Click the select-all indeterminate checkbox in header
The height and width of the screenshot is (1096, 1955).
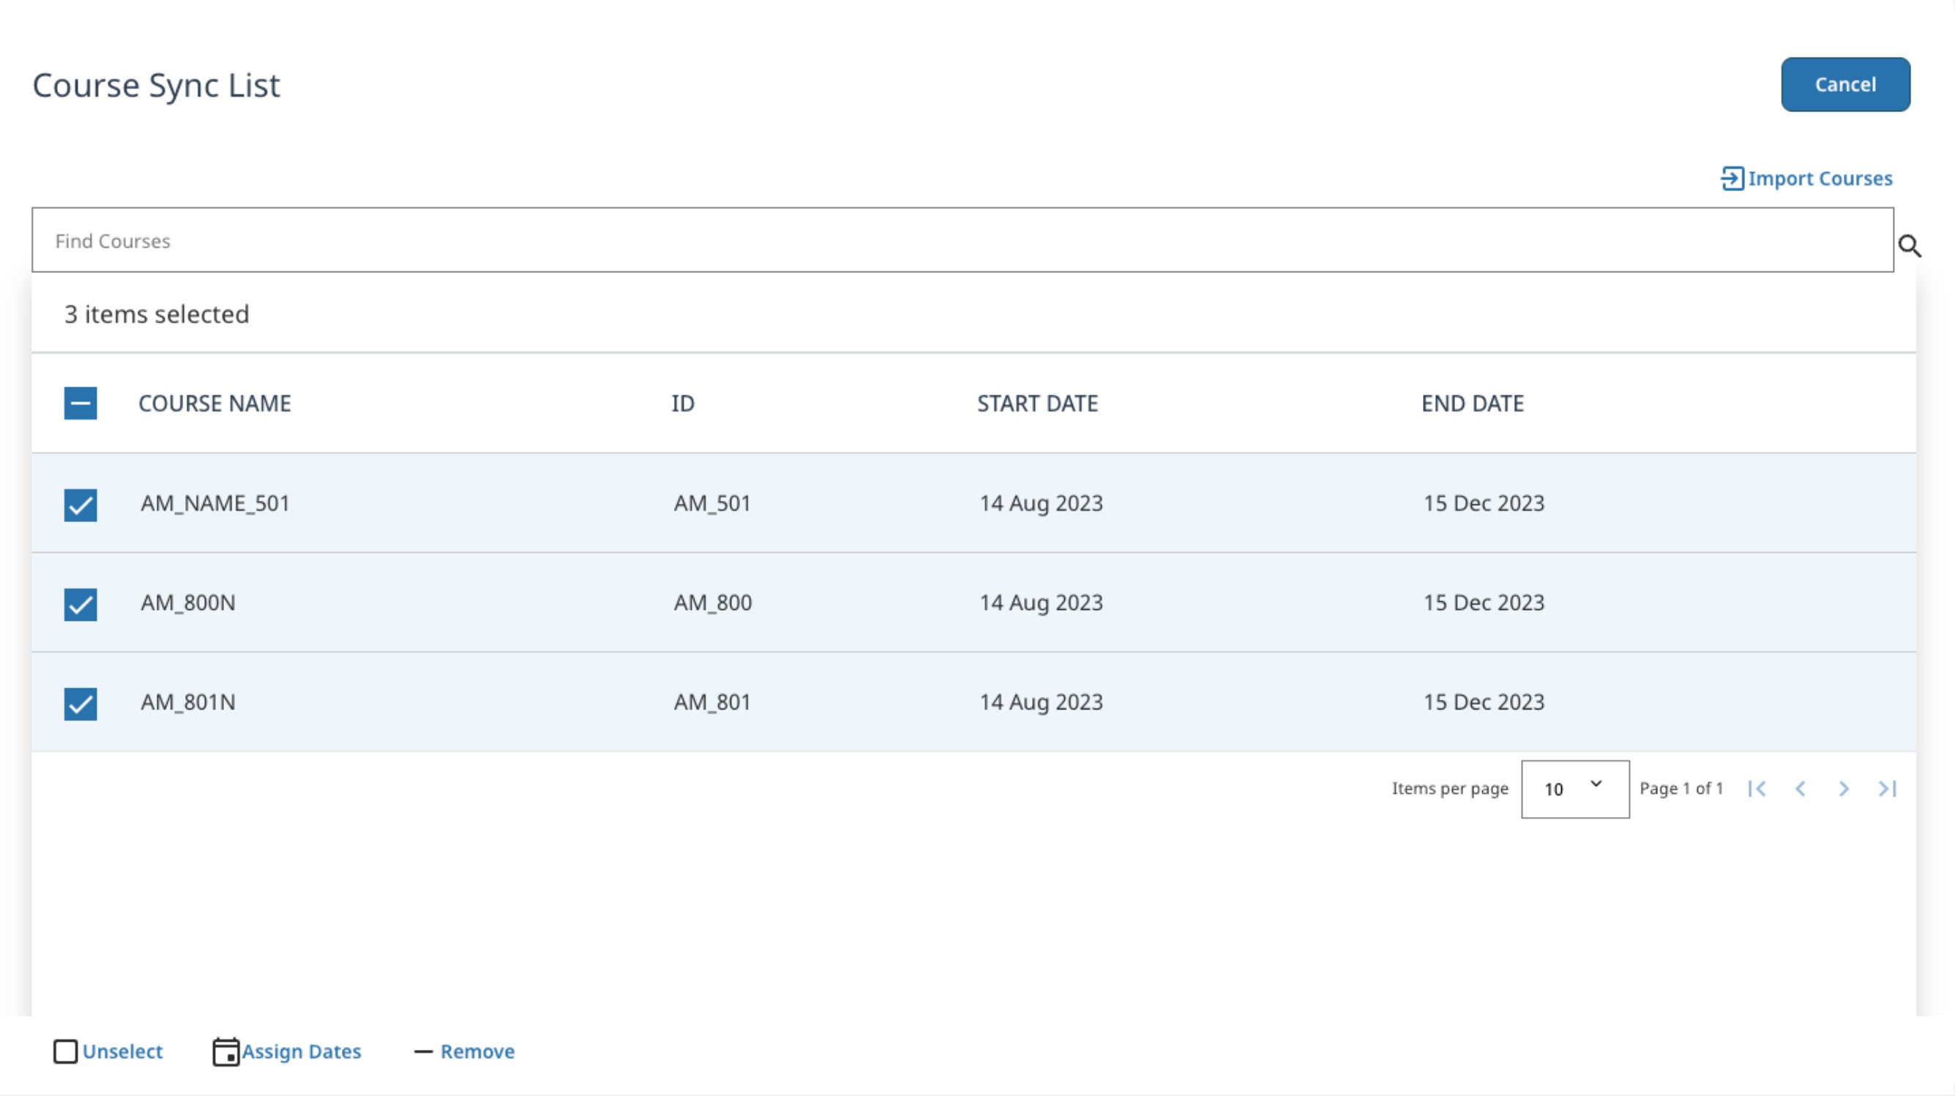(x=80, y=403)
